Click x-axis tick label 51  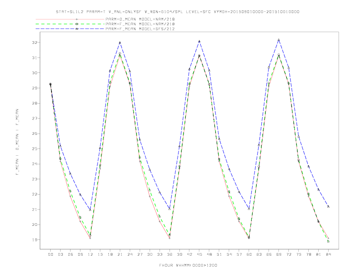[219, 254]
